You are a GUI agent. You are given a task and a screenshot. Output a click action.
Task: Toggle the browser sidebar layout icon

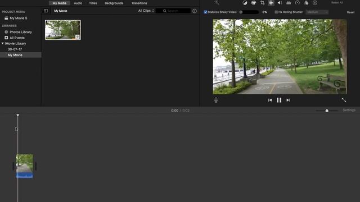(x=46, y=11)
